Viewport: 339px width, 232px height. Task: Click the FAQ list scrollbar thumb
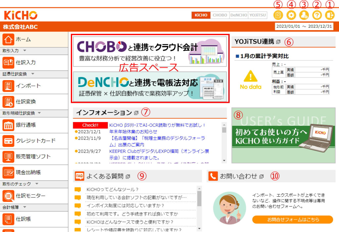tap(199, 199)
